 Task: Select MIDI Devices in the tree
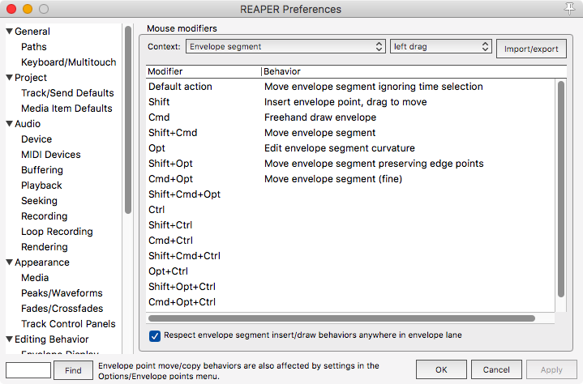(51, 155)
